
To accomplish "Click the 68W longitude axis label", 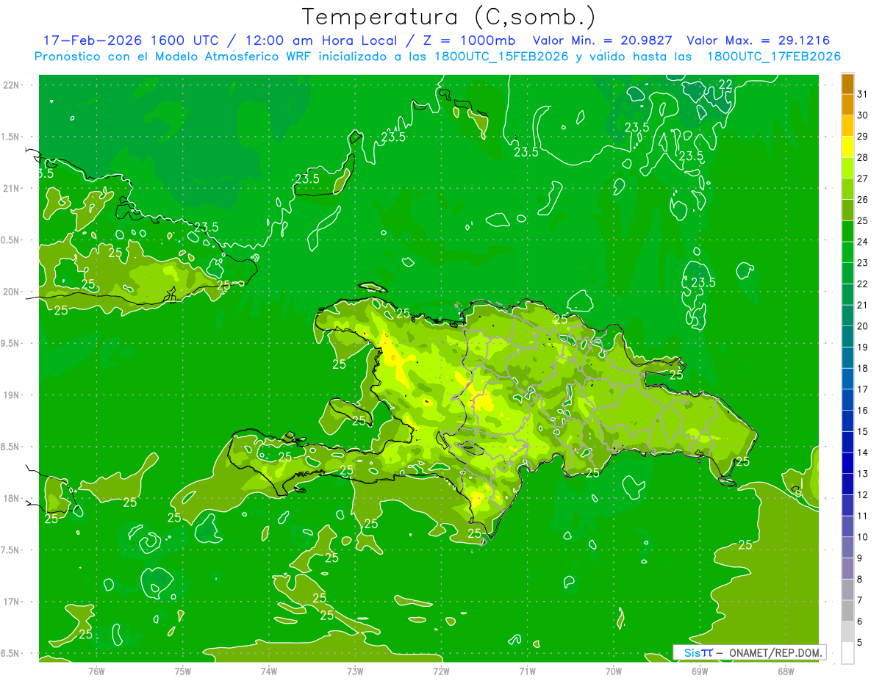I will click(x=786, y=671).
